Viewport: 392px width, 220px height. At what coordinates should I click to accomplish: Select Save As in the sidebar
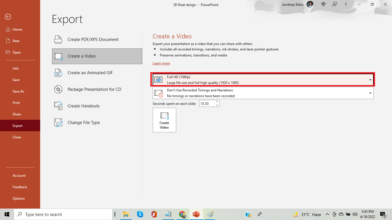[18, 91]
